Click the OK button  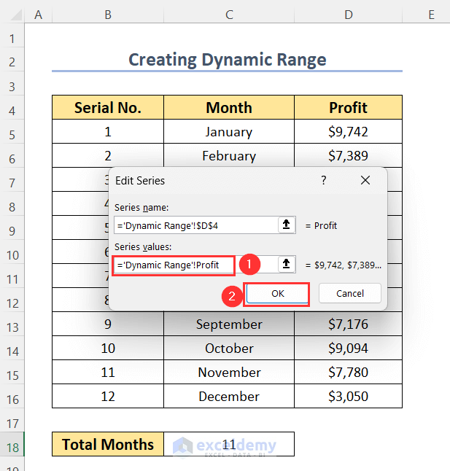click(276, 293)
